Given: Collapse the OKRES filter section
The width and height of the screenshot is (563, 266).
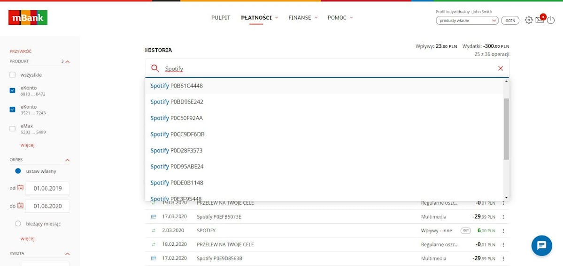Looking at the screenshot, I should pyautogui.click(x=68, y=160).
